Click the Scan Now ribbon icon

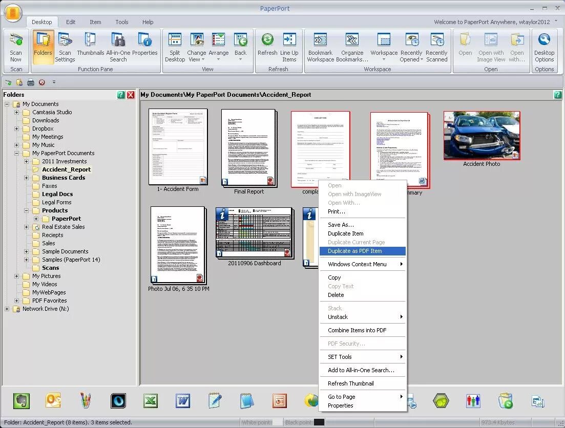(16, 47)
